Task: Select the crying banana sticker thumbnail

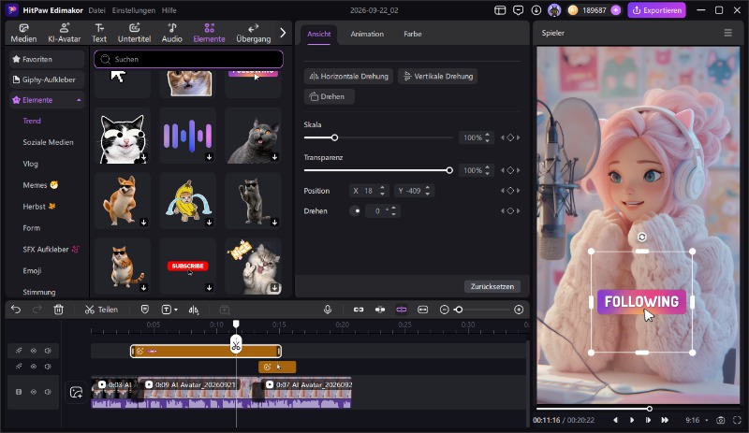Action: click(x=188, y=201)
